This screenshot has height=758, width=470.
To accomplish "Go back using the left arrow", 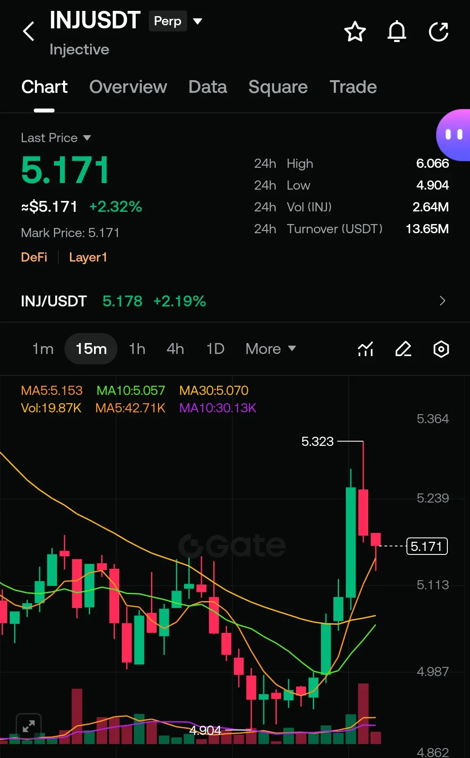I will (x=29, y=31).
